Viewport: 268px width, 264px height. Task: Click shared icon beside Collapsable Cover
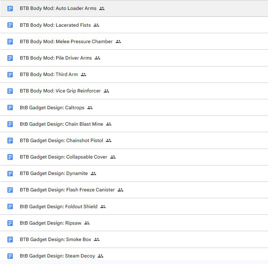coord(113,157)
